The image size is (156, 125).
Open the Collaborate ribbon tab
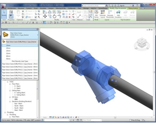(x=72, y=8)
